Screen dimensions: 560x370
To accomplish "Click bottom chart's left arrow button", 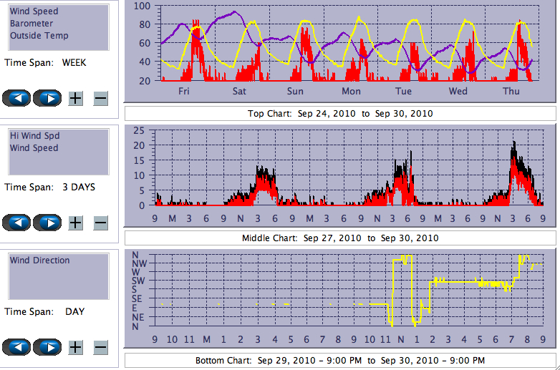I will click(17, 347).
